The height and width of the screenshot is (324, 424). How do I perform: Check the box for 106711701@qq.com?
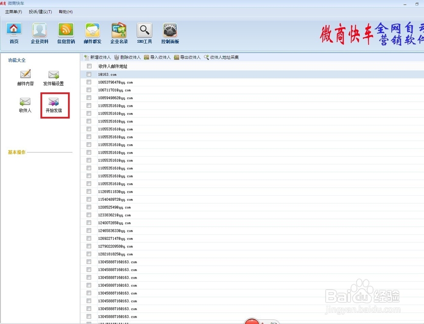coord(89,90)
